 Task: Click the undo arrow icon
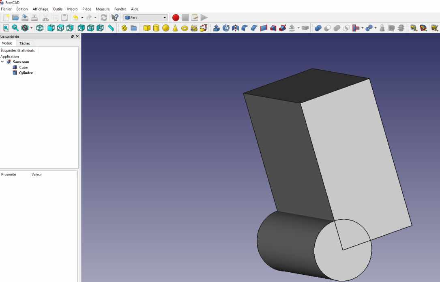75,18
